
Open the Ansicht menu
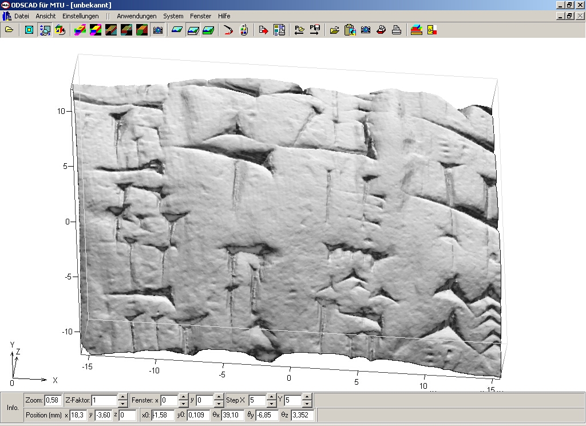coord(46,16)
